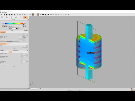Viewport: 135px width, 101px height.
Task: Click the undo arrow icon
Action: tap(28, 15)
